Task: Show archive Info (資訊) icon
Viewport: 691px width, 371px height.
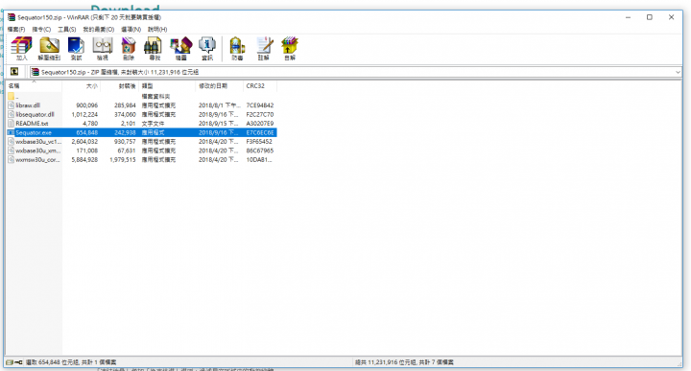Action: (207, 48)
